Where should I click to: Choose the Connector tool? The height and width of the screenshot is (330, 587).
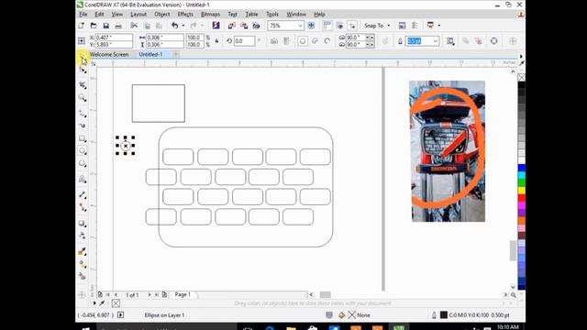[x=83, y=207]
